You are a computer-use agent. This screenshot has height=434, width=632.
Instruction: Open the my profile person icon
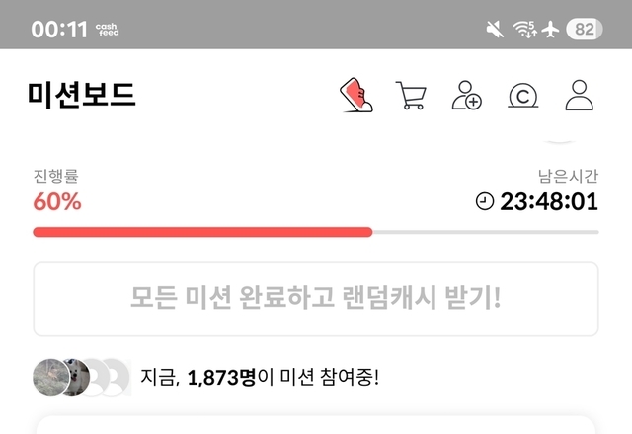[580, 95]
